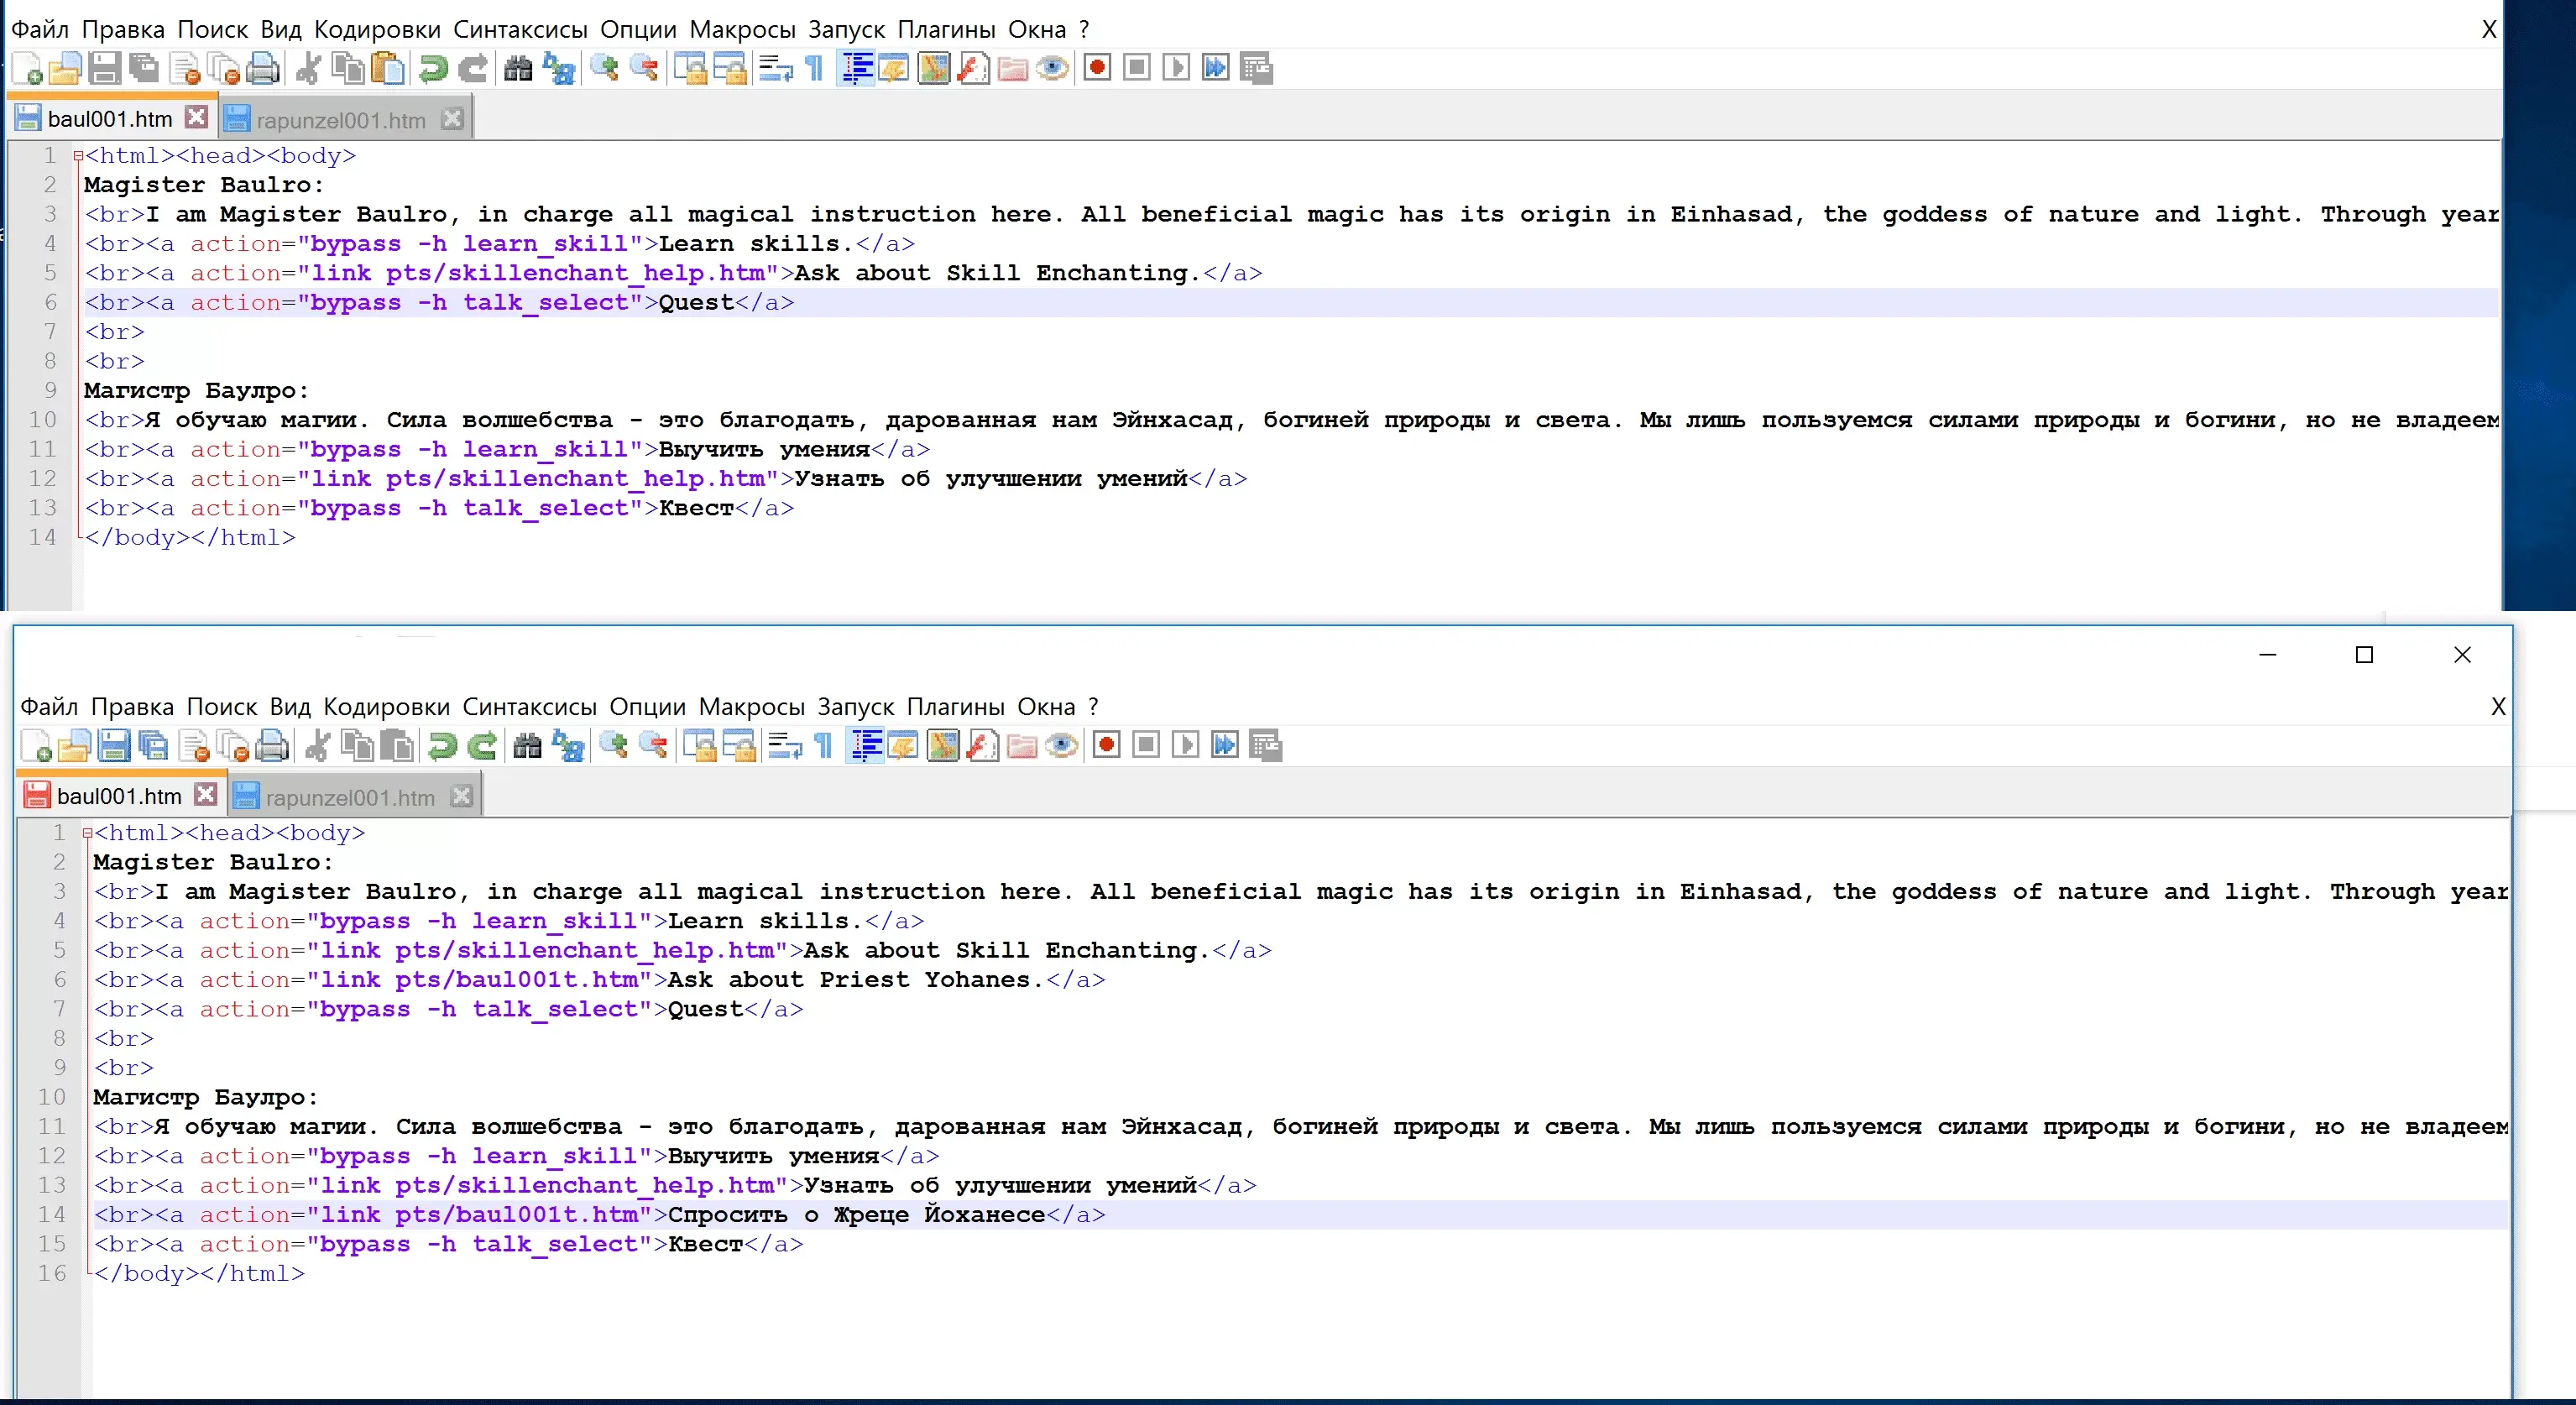Switch to rapunzel001.htm tab top window
This screenshot has width=2576, height=1405.
pyautogui.click(x=341, y=119)
